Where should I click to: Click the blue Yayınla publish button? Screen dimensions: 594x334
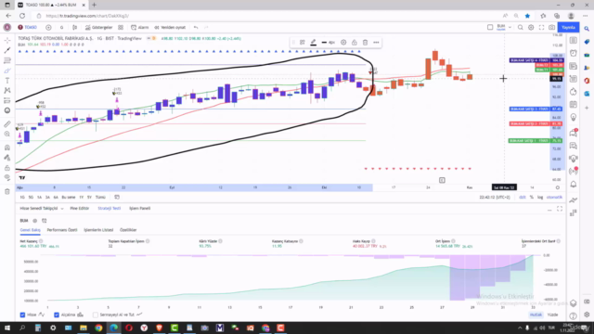(x=568, y=27)
